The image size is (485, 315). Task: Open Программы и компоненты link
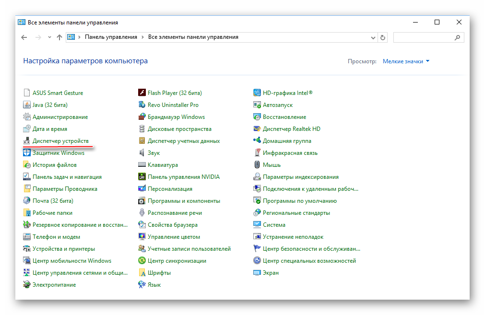[184, 201]
